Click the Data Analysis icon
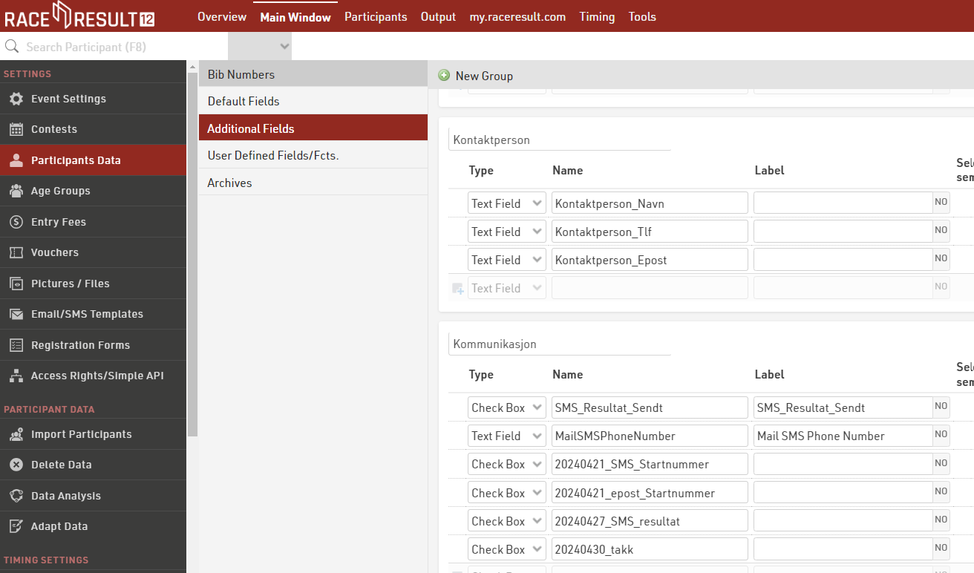 [x=16, y=496]
